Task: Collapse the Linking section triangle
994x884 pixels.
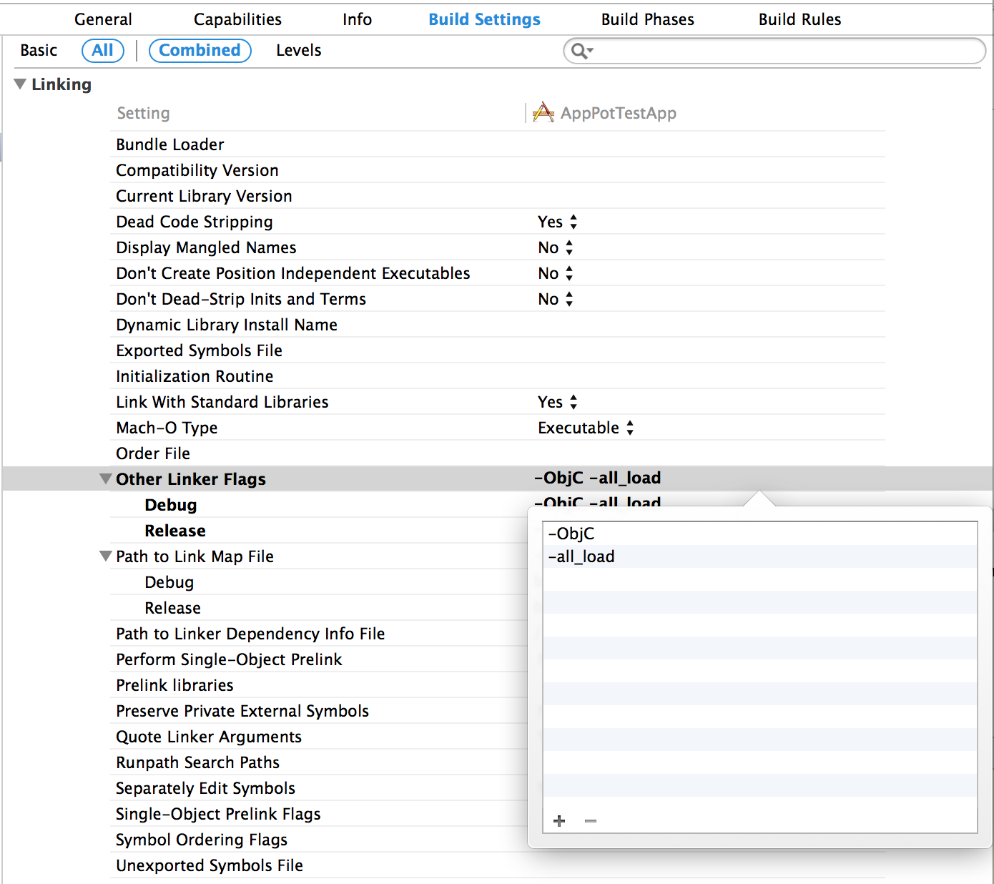Action: 19,84
